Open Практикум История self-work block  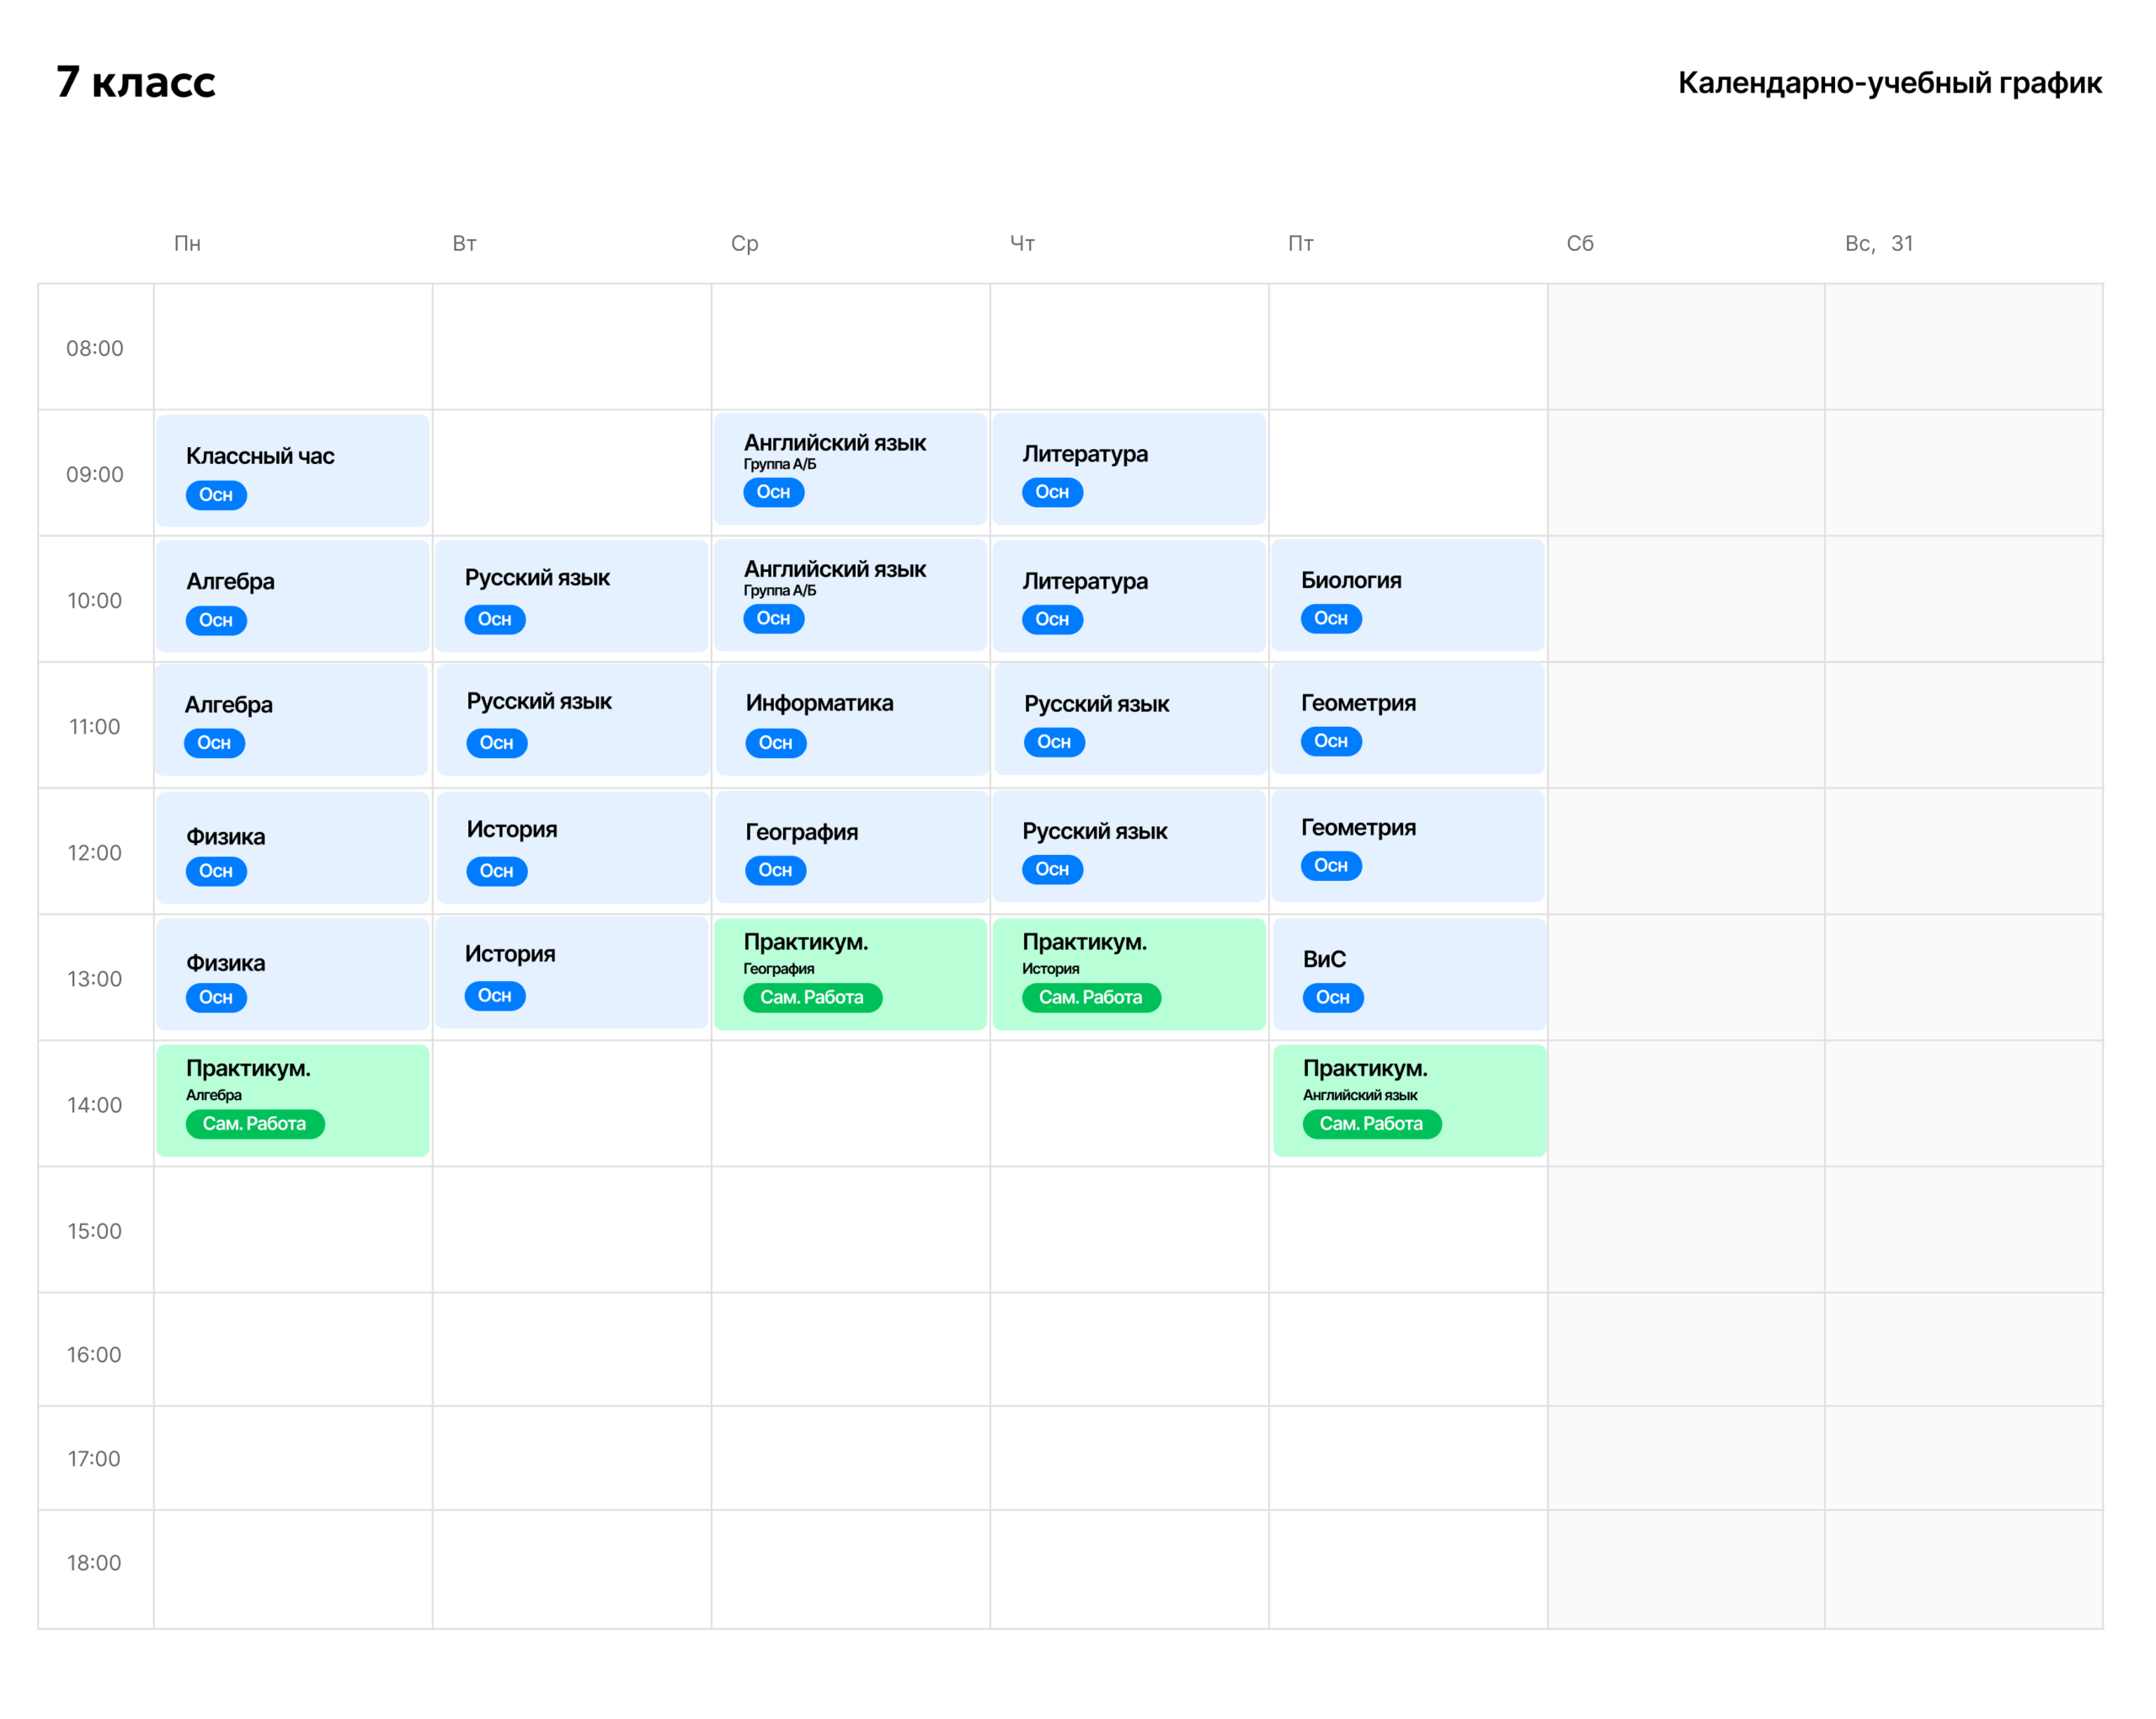coord(1129,974)
